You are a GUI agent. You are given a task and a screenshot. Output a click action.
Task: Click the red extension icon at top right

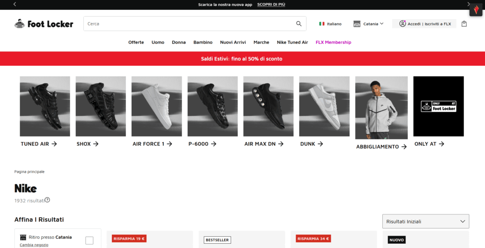pyautogui.click(x=476, y=9)
